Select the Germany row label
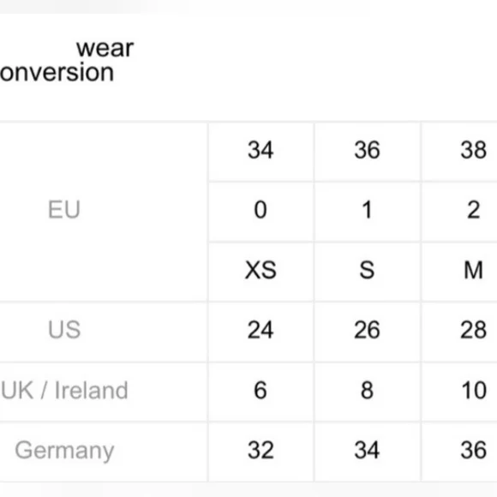Screen dimensions: 497x497 tap(64, 451)
